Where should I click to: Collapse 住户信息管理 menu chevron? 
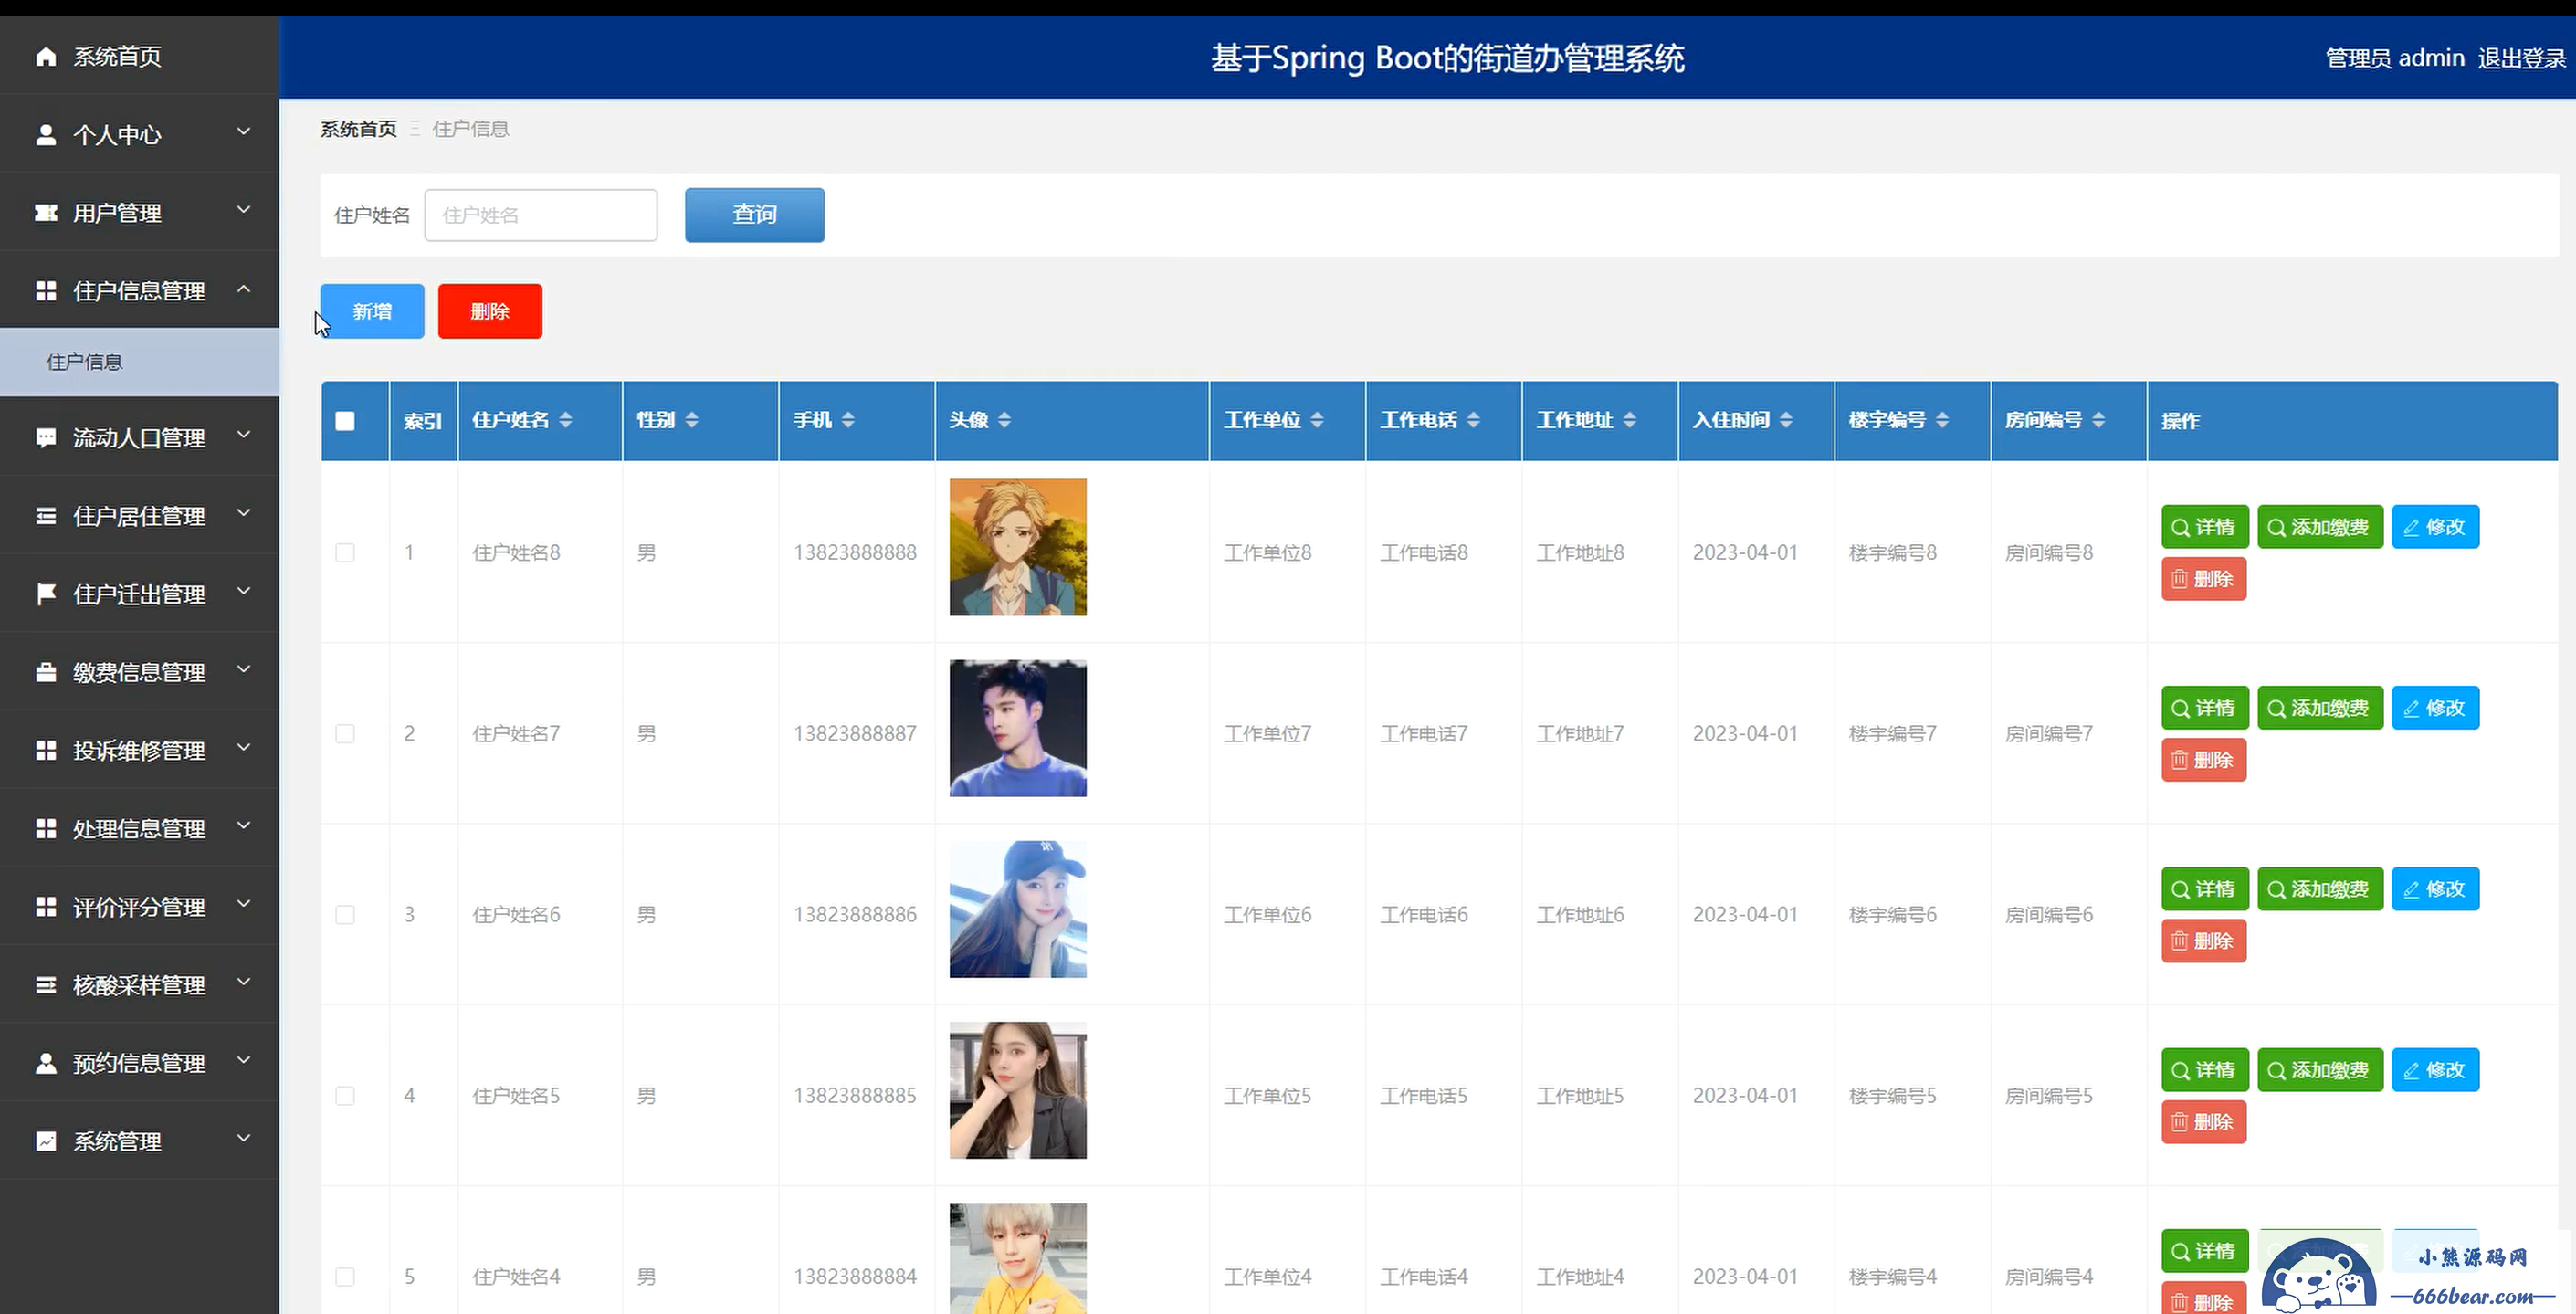(x=243, y=288)
